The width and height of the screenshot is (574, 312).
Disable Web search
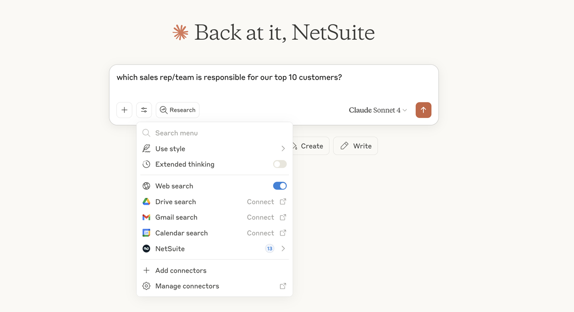pyautogui.click(x=279, y=186)
